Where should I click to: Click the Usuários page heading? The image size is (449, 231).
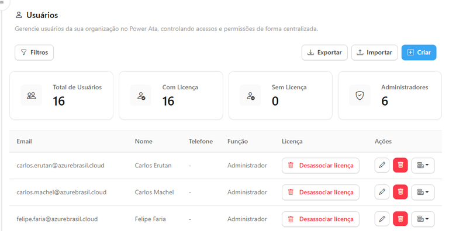42,15
